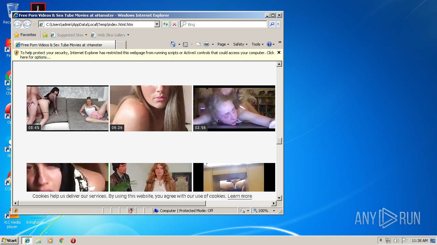Image resolution: width=437 pixels, height=245 pixels.
Task: Open the Windows Start menu
Action: 10,241
